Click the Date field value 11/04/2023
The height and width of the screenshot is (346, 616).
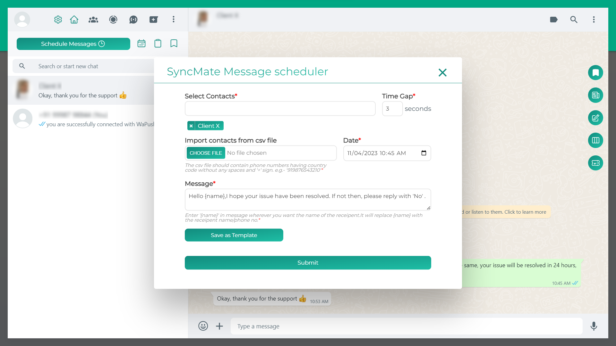[x=377, y=153]
